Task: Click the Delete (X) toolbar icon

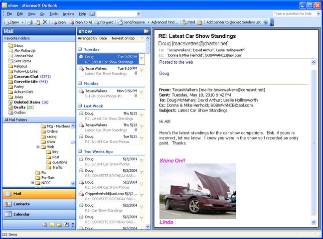Action: (45, 22)
